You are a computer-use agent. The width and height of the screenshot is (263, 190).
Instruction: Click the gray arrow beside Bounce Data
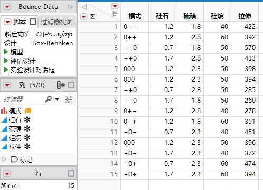pos(70,7)
